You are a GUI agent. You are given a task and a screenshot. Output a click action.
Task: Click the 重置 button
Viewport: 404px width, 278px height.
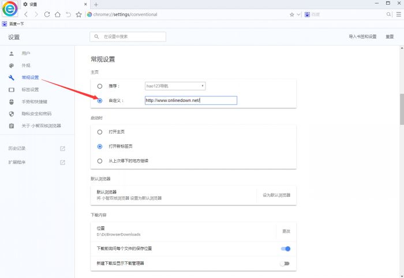point(390,37)
